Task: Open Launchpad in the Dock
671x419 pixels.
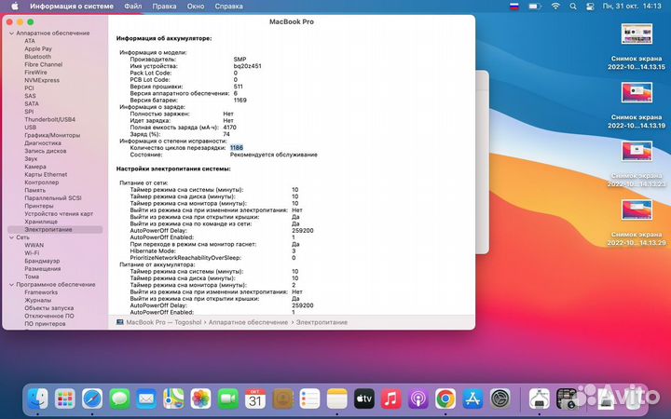Action: (x=65, y=399)
